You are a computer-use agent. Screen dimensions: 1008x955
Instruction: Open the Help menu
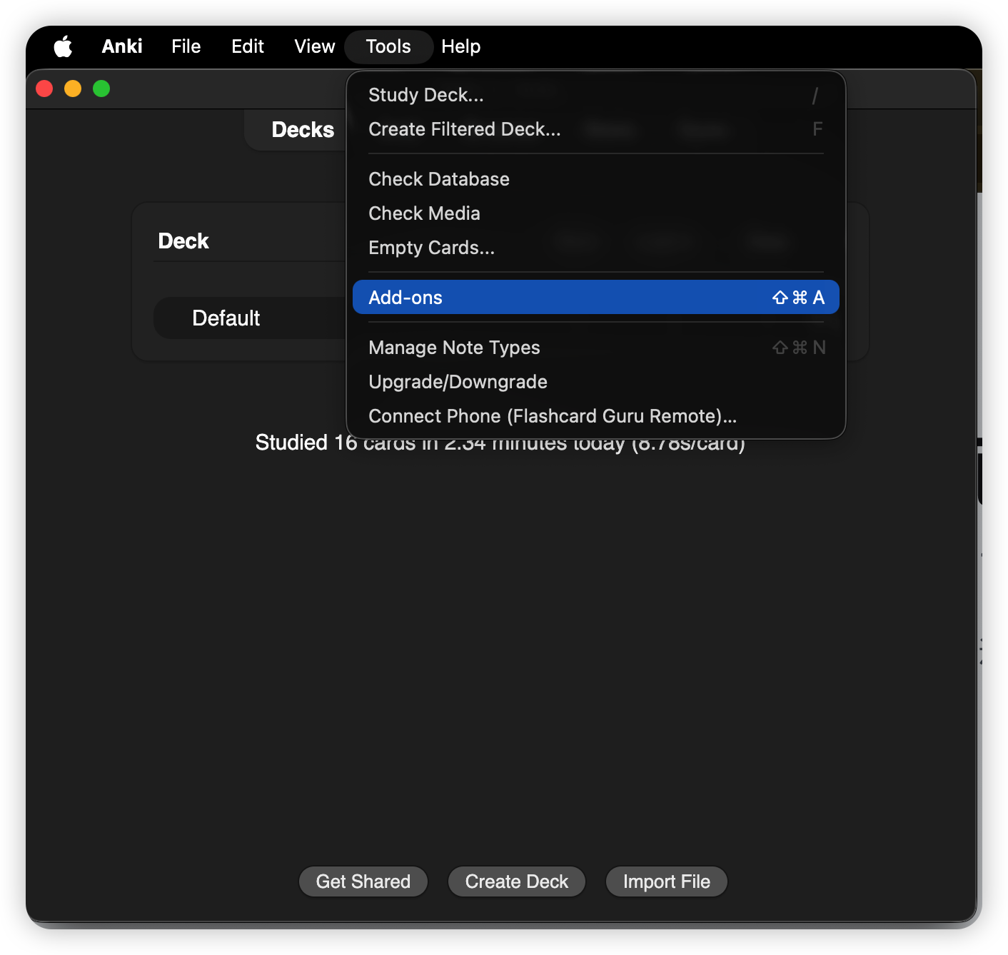point(461,46)
